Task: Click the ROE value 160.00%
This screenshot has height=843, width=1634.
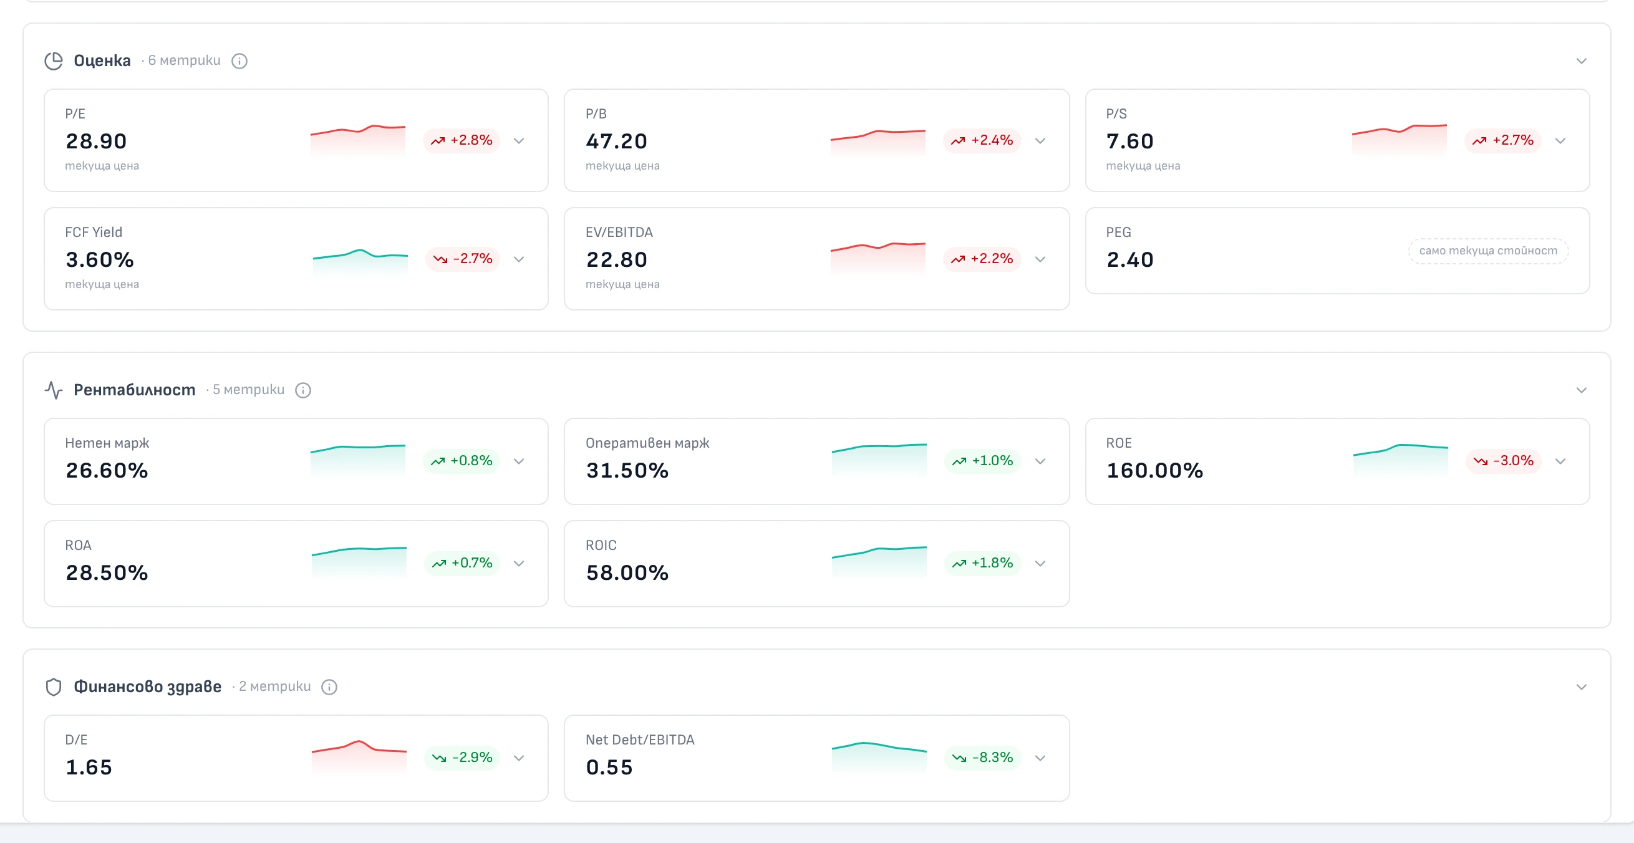Action: click(x=1154, y=471)
